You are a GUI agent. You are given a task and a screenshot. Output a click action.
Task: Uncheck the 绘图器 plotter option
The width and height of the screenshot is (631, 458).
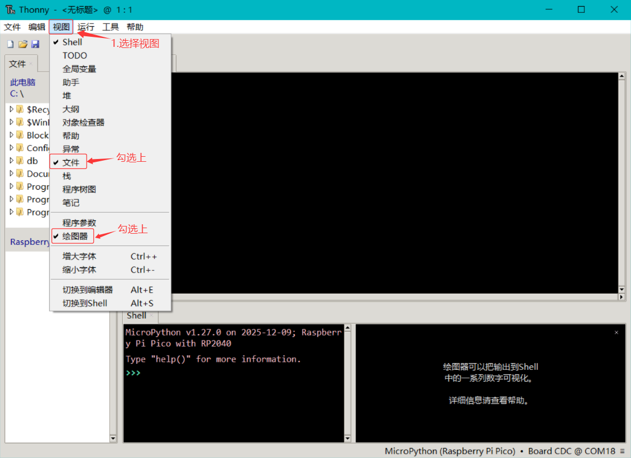click(75, 237)
